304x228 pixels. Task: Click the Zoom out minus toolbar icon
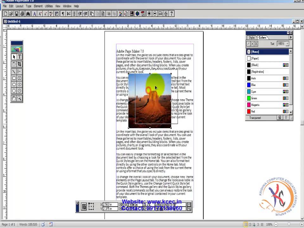pyautogui.click(x=155, y=14)
